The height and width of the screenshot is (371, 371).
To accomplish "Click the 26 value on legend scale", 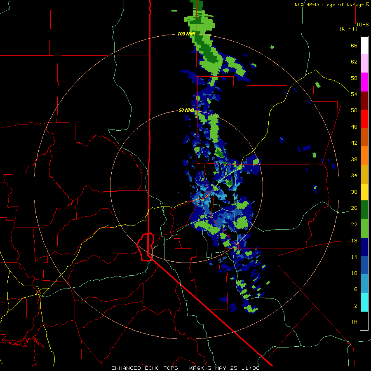I will tap(354, 208).
